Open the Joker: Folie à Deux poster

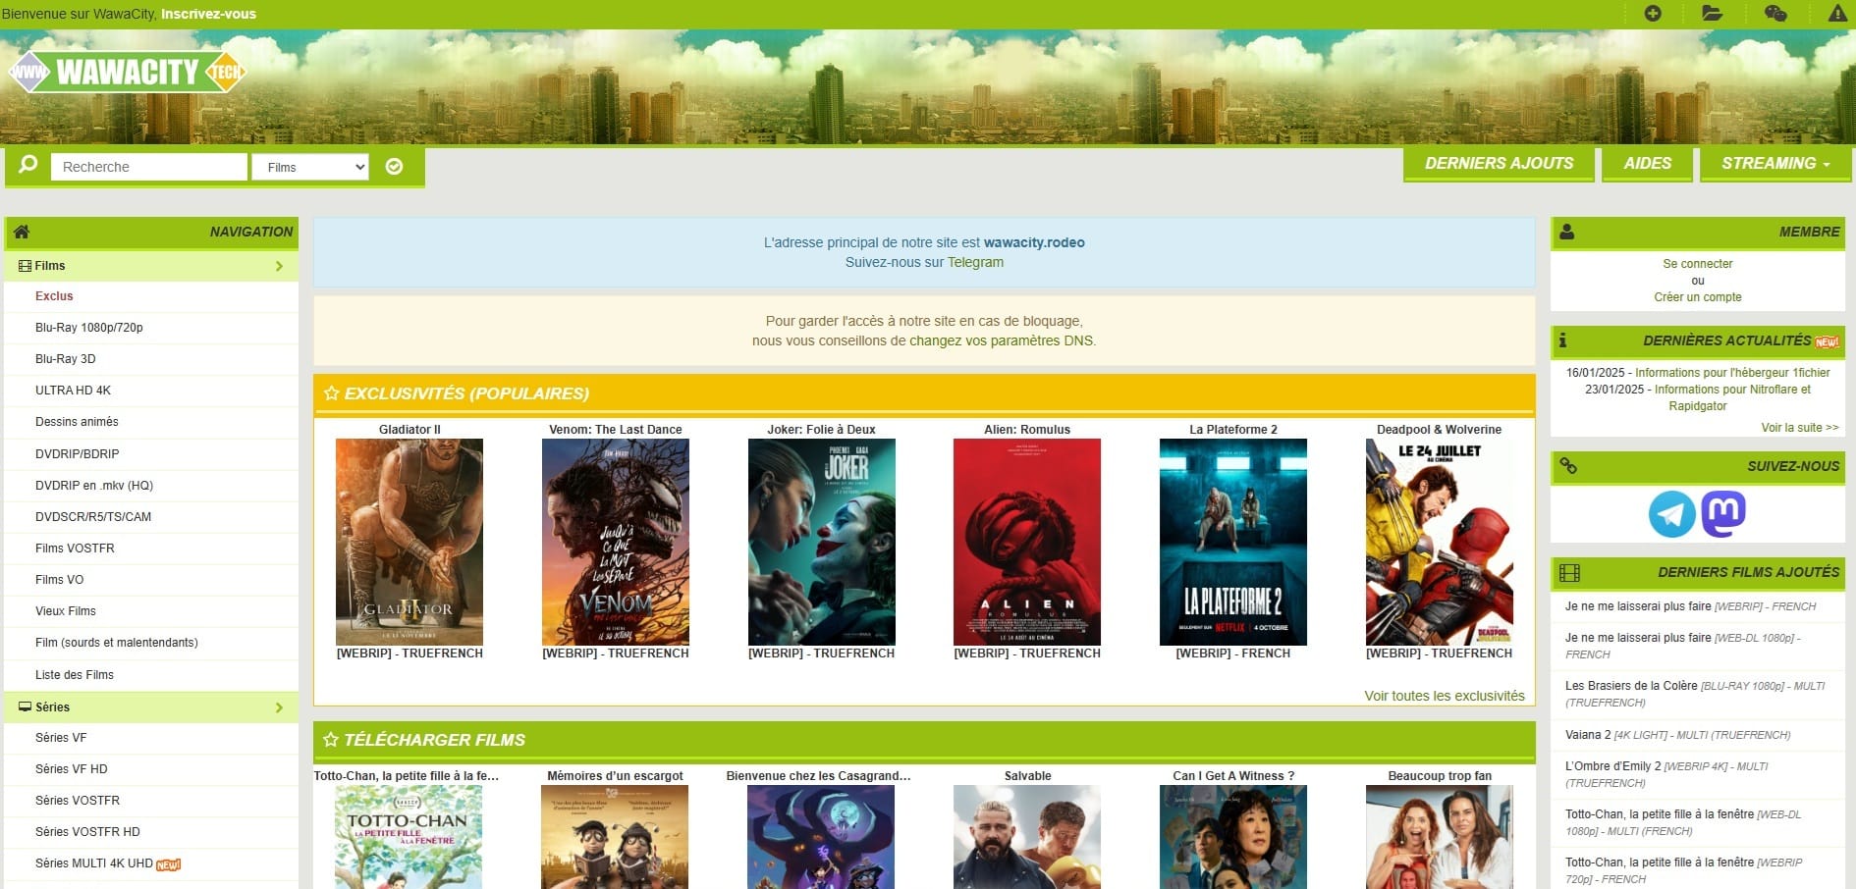tap(822, 542)
